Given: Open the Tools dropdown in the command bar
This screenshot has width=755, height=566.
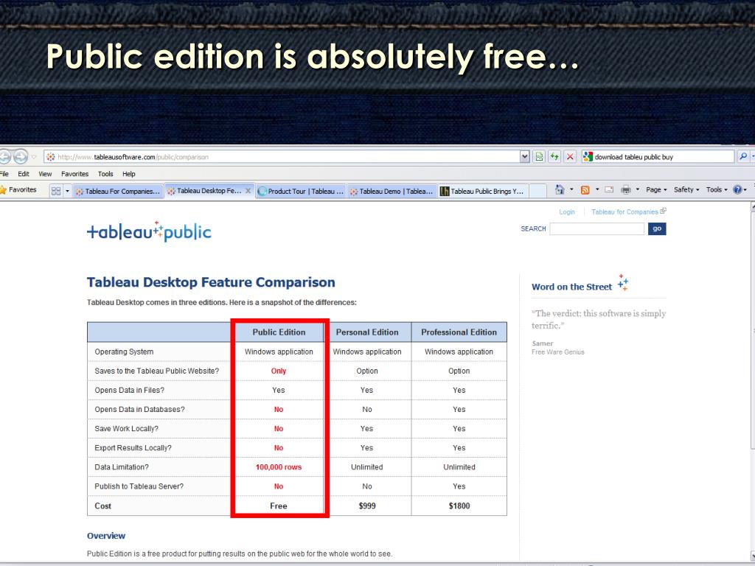Looking at the screenshot, I should (x=717, y=189).
